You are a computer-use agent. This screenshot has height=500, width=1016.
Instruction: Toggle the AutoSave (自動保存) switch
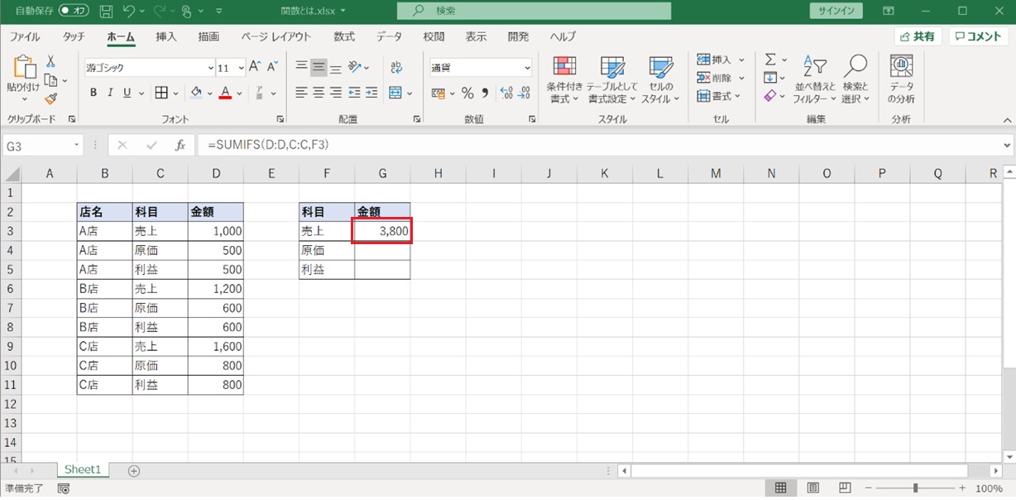click(x=74, y=12)
